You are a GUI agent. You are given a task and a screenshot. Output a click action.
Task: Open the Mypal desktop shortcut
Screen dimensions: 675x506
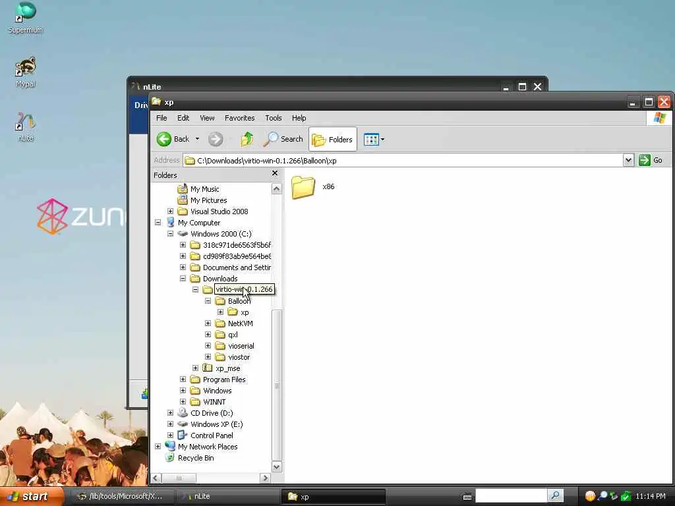coord(26,72)
